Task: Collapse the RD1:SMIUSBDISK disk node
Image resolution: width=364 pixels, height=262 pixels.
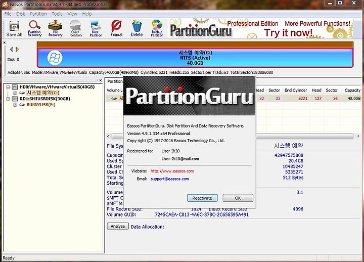Action: (8, 99)
